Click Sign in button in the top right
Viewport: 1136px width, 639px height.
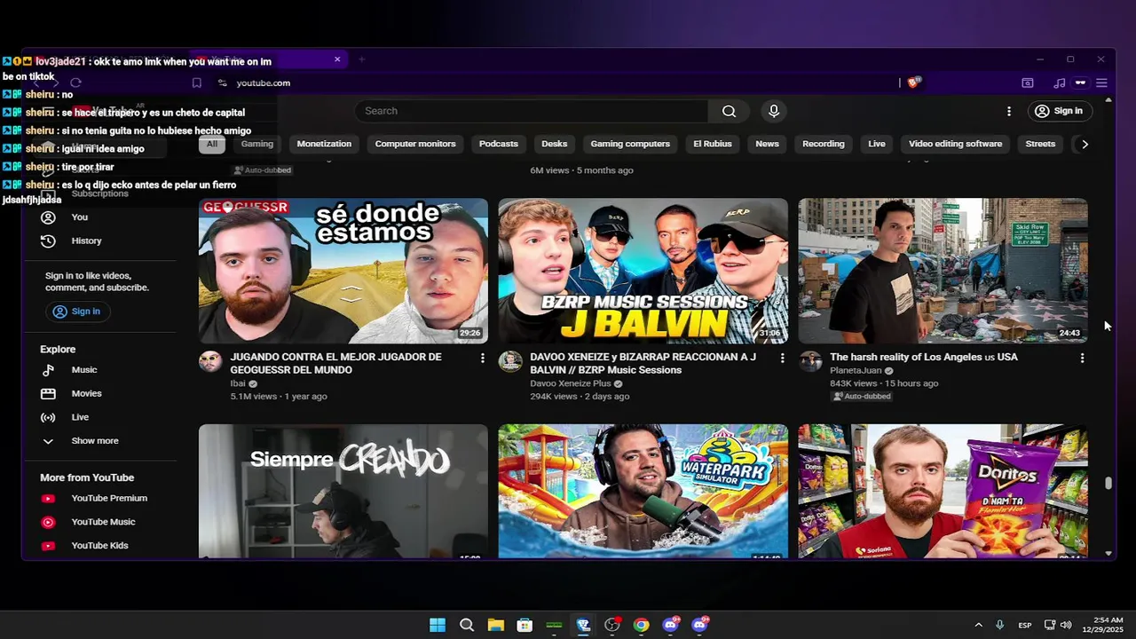tap(1059, 111)
